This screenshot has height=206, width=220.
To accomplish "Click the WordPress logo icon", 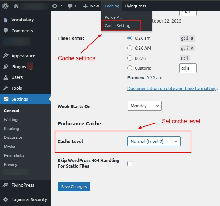I will tap(6, 6).
